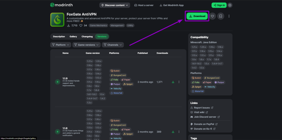Switch to the Gallery tab
Screen dimensions: 282x140
73,37
